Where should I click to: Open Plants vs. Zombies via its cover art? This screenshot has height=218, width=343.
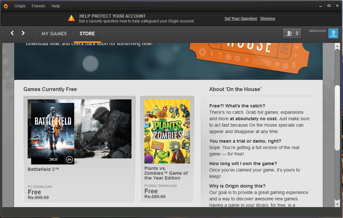(167, 131)
